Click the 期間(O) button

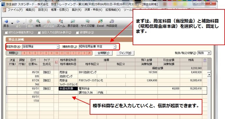tap(14, 53)
